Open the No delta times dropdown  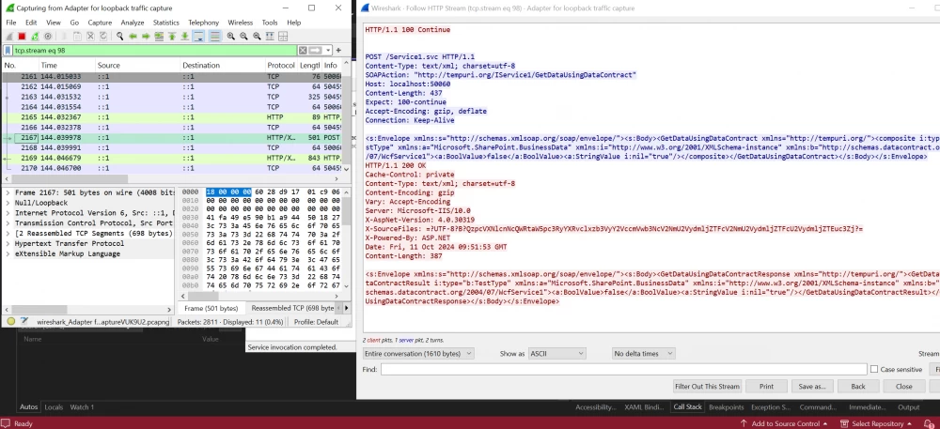[x=643, y=354]
